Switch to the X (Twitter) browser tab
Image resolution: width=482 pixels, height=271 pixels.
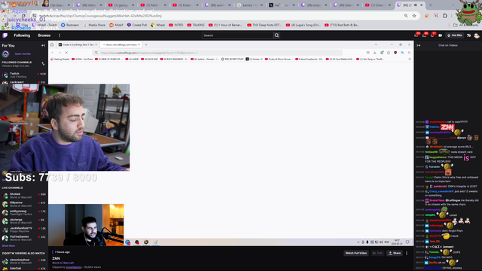point(281,5)
